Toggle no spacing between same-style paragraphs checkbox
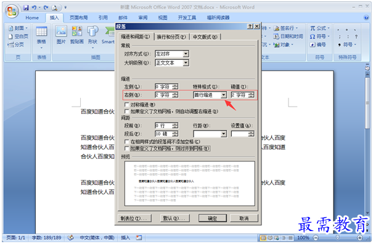 [127, 142]
